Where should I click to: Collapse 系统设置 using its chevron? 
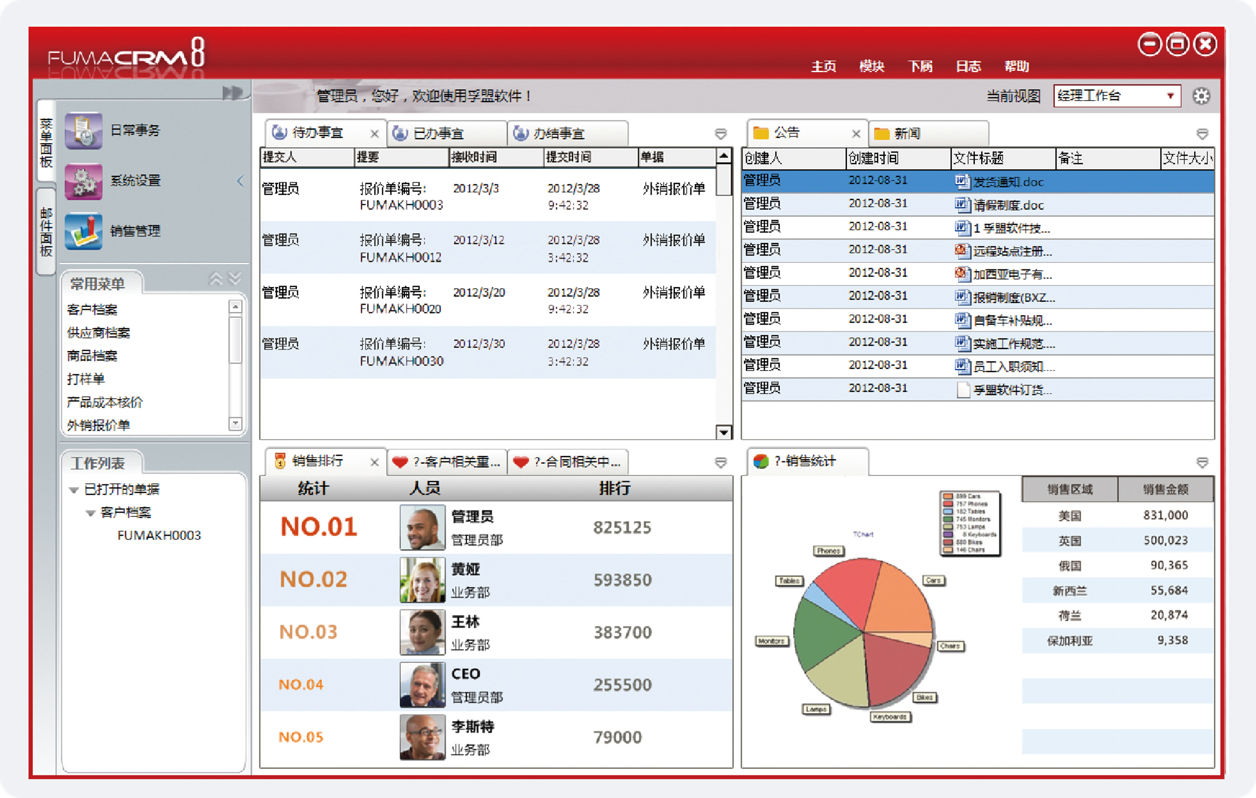click(240, 182)
